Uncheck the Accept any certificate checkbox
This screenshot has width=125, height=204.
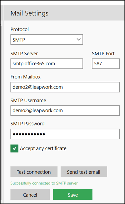14,148
